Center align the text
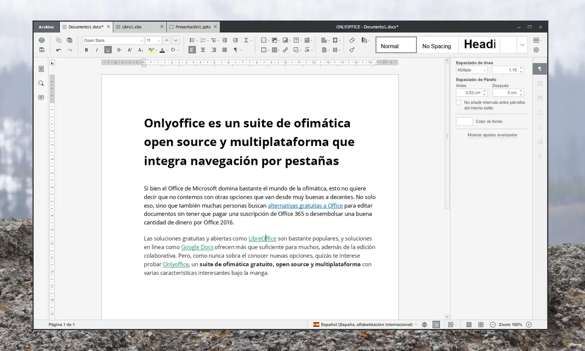 pyautogui.click(x=203, y=50)
